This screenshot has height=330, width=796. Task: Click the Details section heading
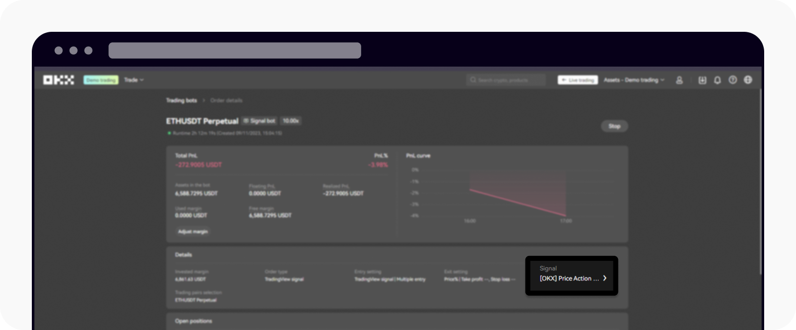pos(183,255)
